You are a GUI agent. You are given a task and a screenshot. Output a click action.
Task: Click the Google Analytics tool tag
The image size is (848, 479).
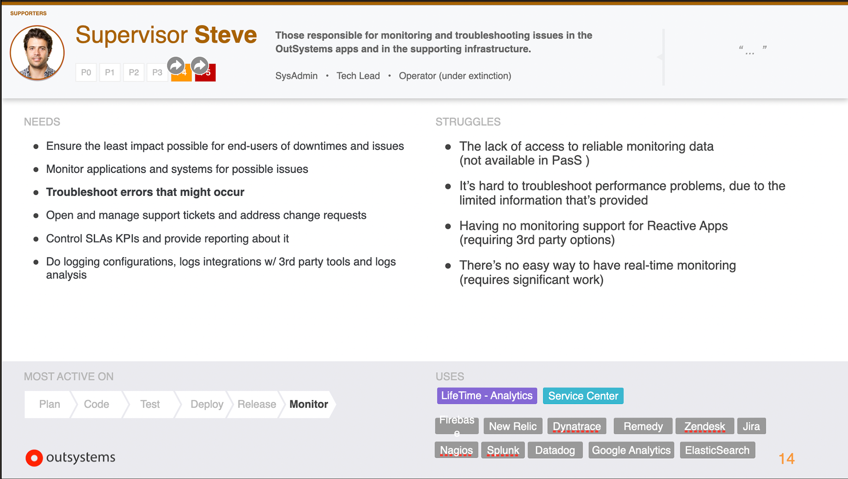[631, 450]
